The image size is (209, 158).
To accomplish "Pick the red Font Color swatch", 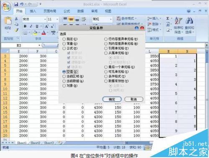I will click(x=43, y=33).
